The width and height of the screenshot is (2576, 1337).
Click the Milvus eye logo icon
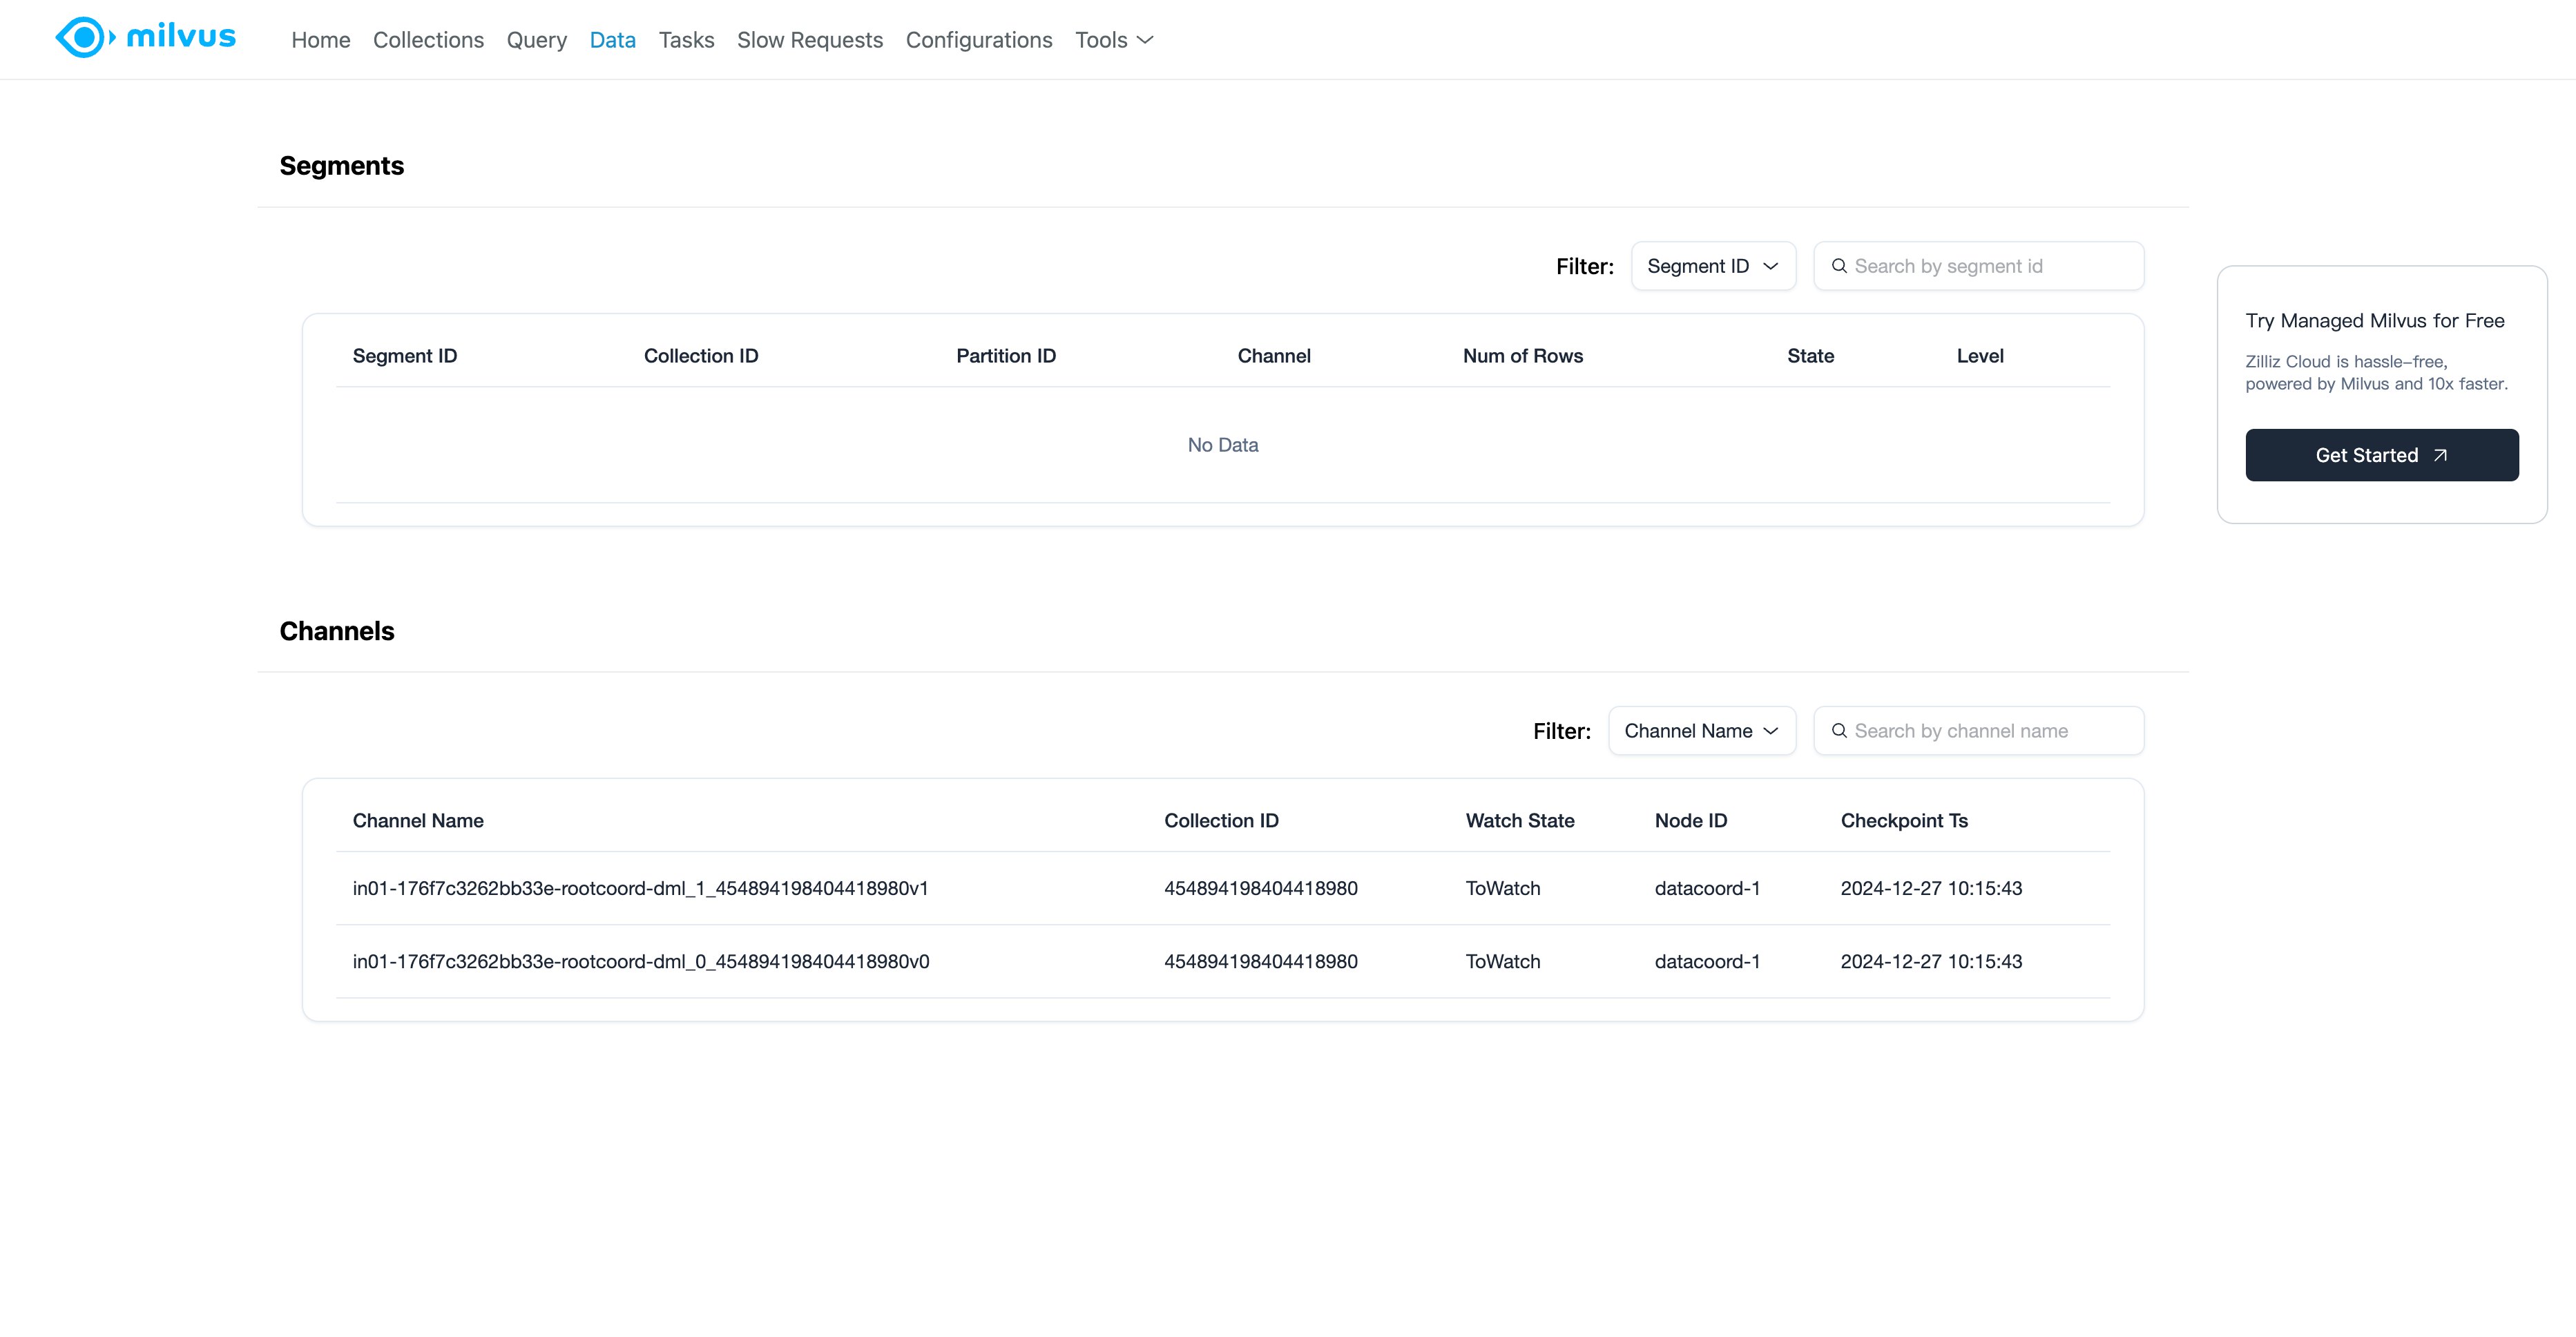84,38
